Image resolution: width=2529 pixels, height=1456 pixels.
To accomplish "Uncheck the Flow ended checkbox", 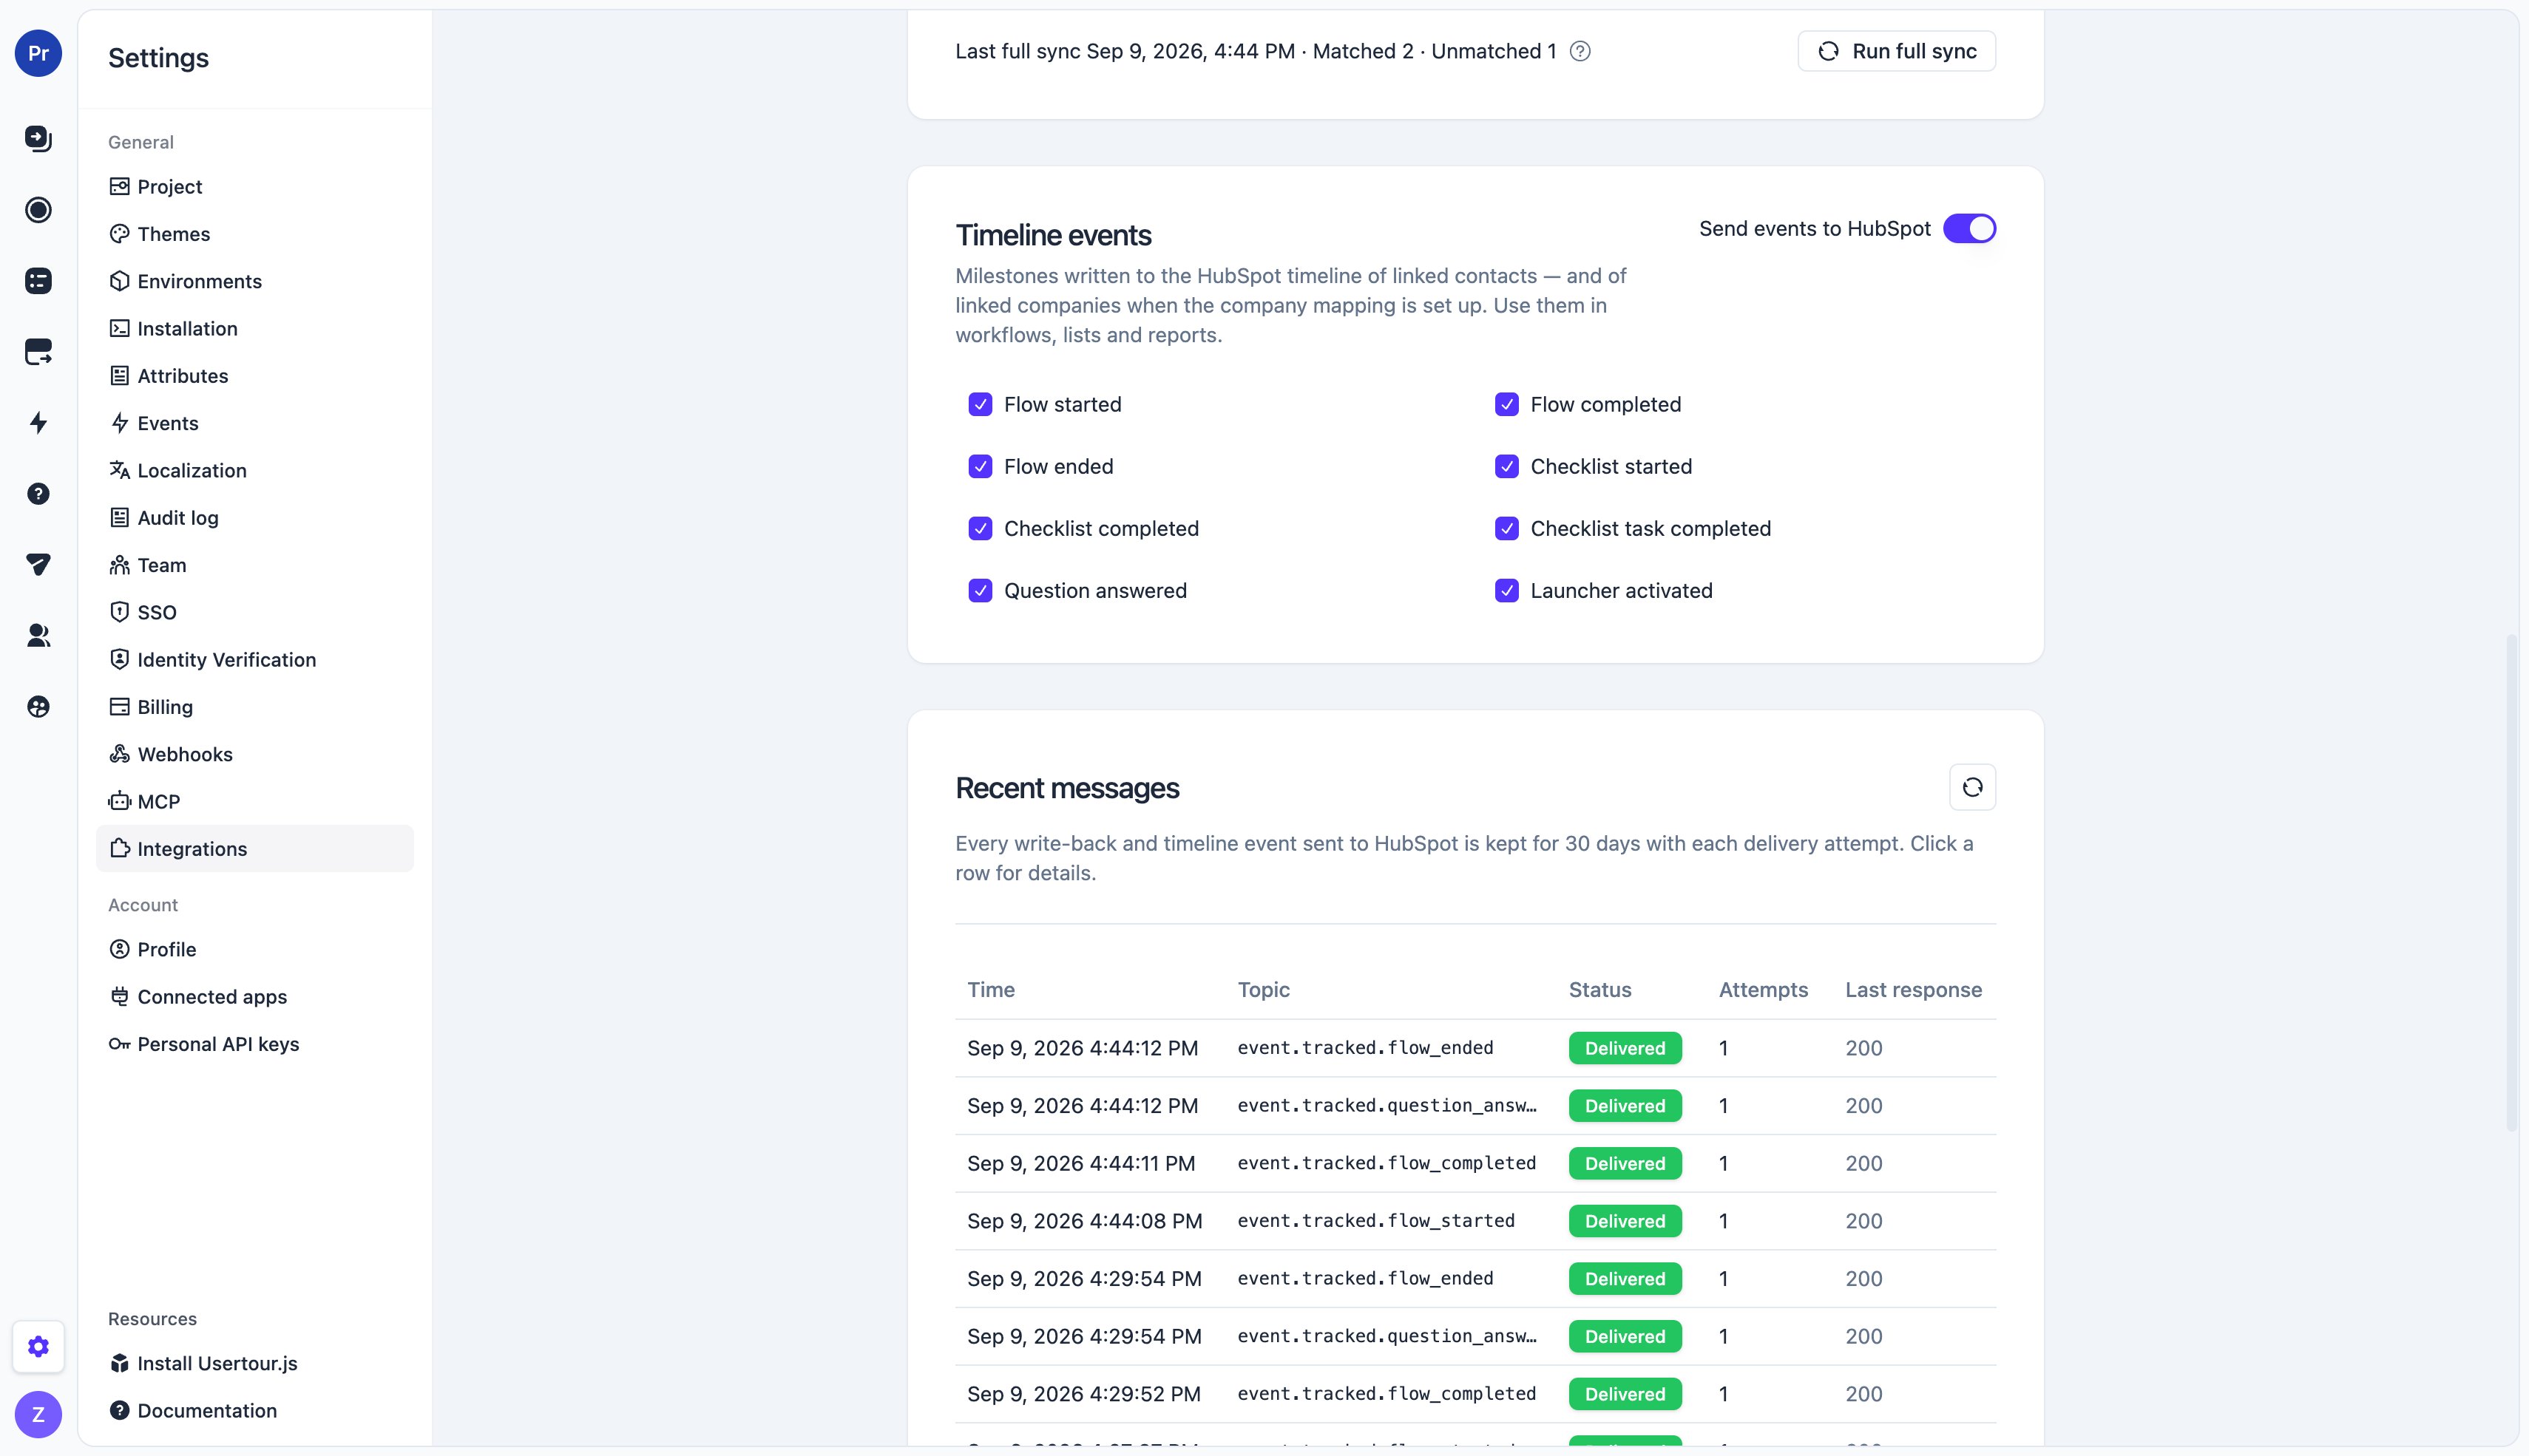I will [x=979, y=467].
